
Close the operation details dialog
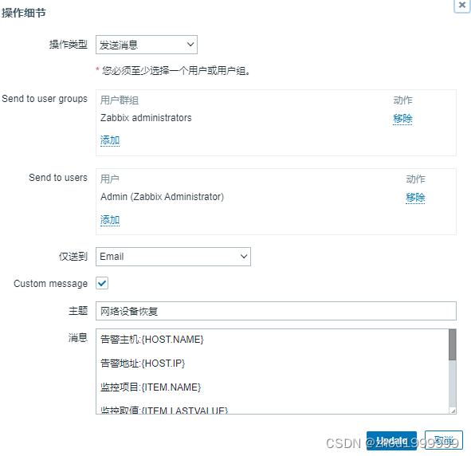[x=462, y=5]
